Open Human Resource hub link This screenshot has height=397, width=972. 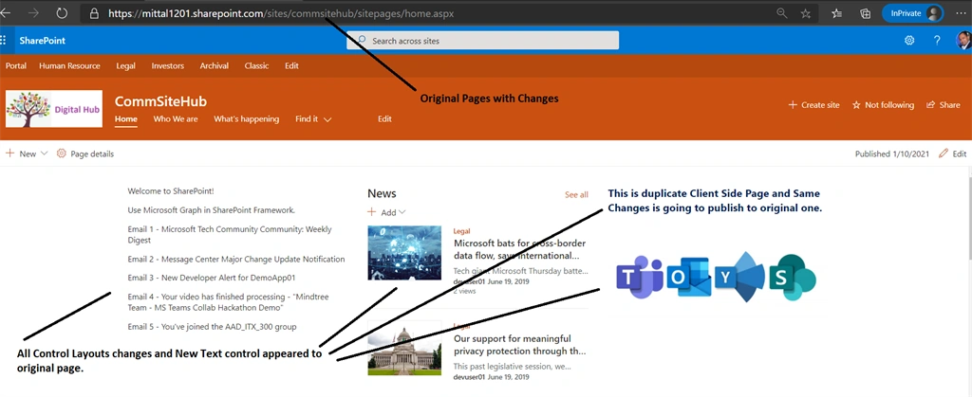coord(69,66)
